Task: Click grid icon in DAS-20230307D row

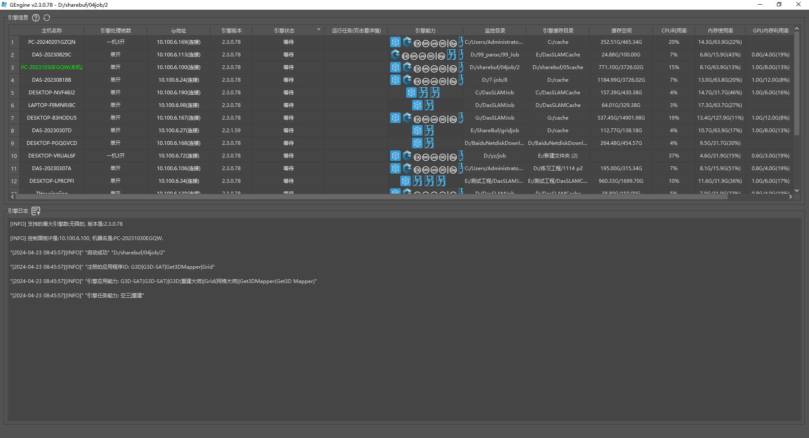Action: point(429,131)
